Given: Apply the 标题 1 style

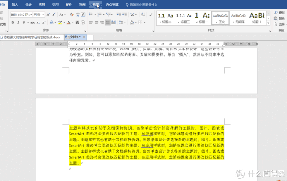Looking at the screenshot, I should pyautogui.click(x=257, y=18).
